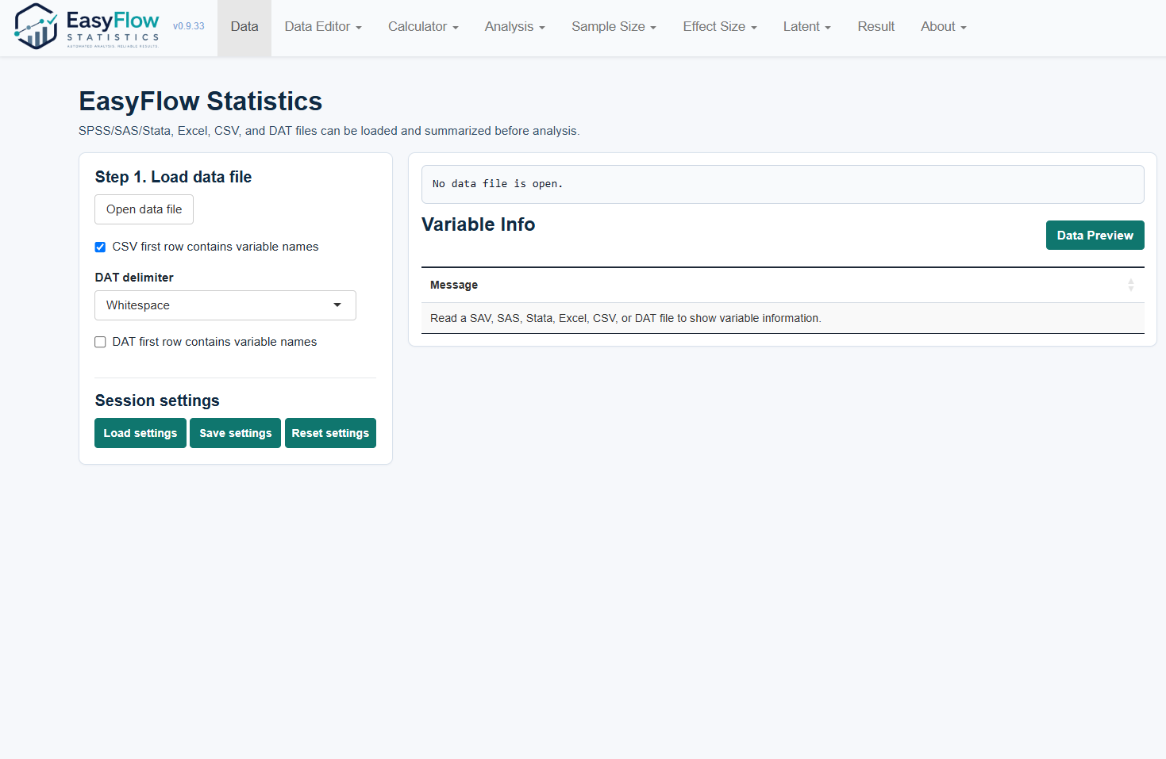Click the Session settings heading
The height and width of the screenshot is (759, 1166).
point(157,401)
